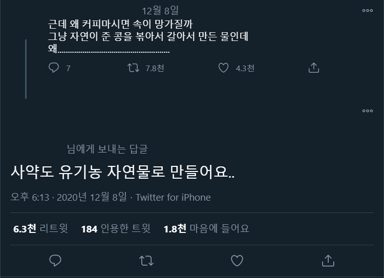This screenshot has width=384, height=278.
Task: Click the 7.8천 retweet count
Action: click(155, 68)
